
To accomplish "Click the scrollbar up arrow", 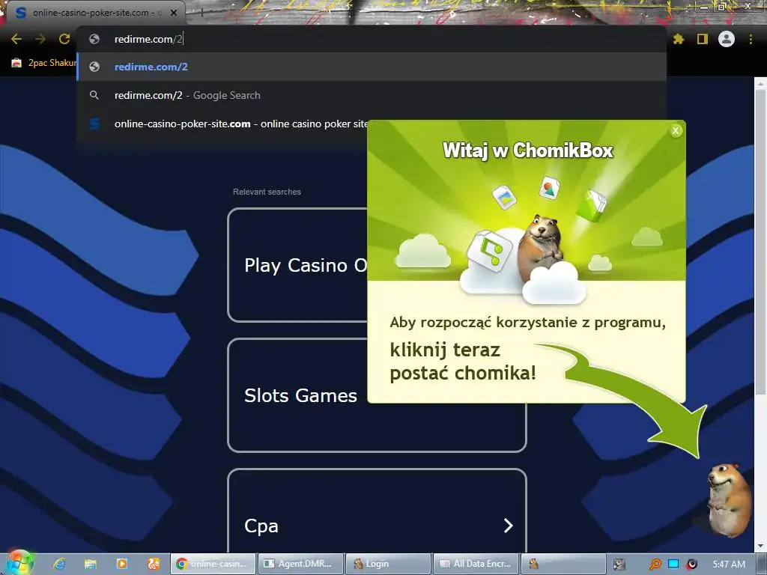I will click(760, 84).
